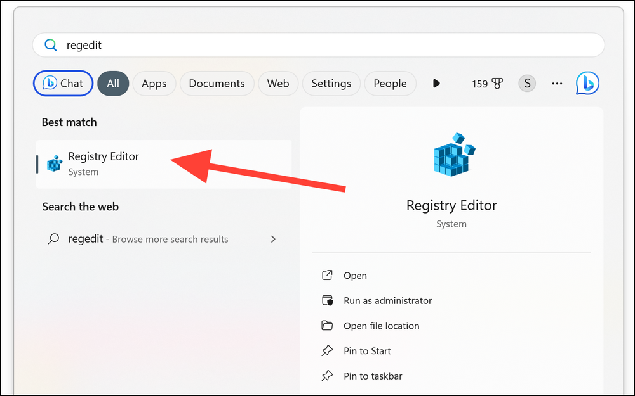
Task: Click inside the regedit search field
Action: coord(190,45)
